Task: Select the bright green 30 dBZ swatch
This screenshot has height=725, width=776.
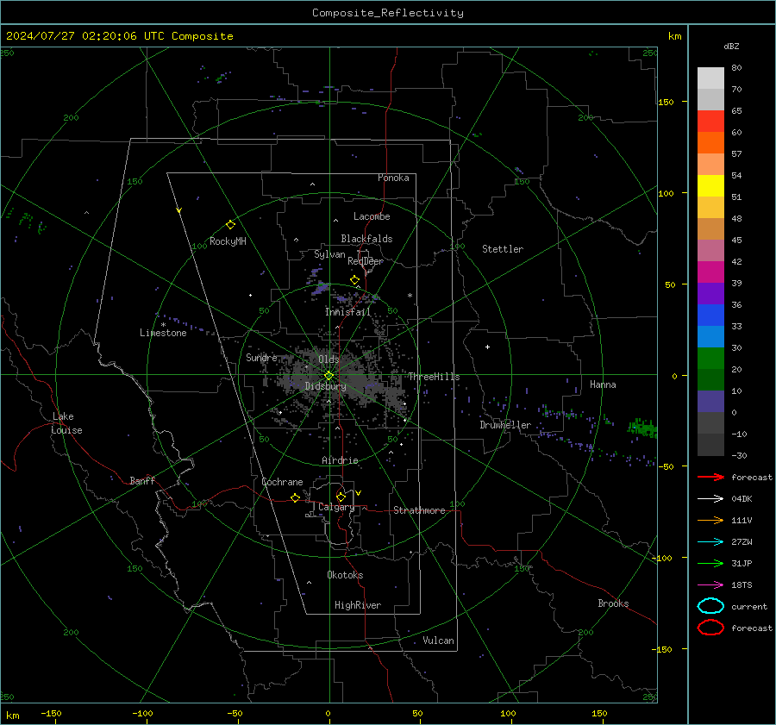Action: point(710,358)
